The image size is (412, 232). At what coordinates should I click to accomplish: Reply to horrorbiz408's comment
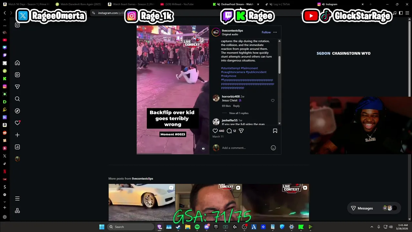tap(236, 106)
